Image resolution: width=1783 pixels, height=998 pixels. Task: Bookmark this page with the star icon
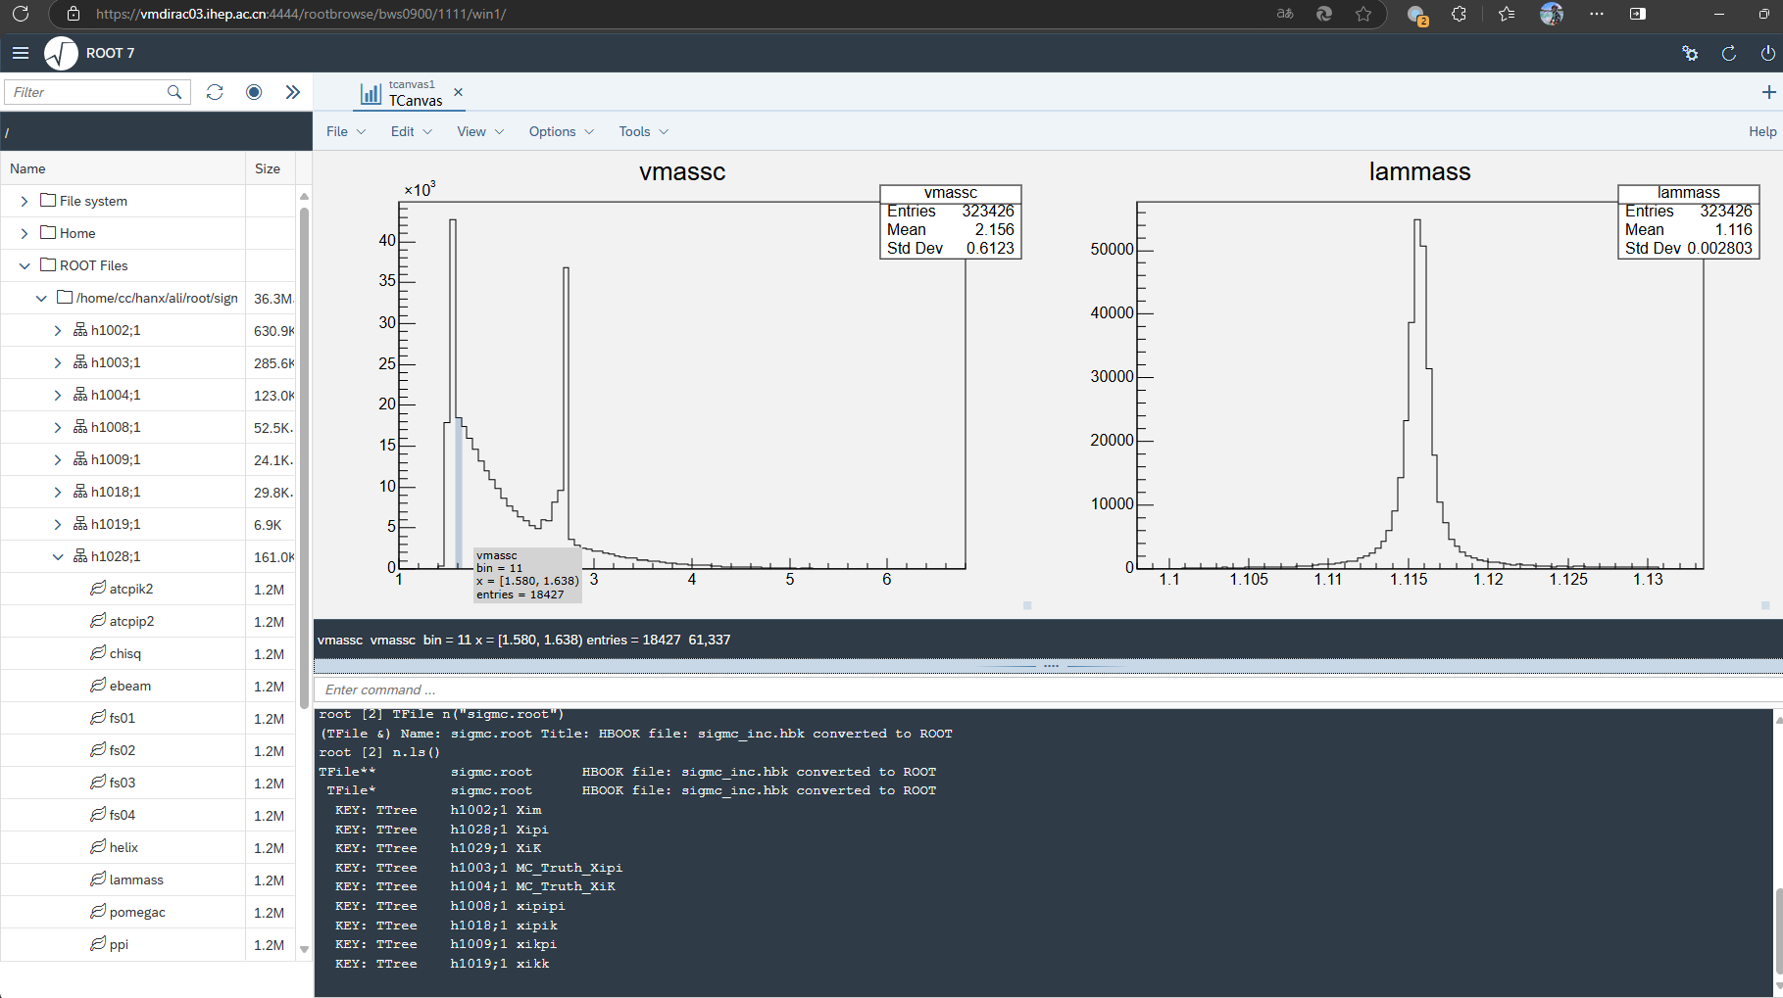(1363, 14)
